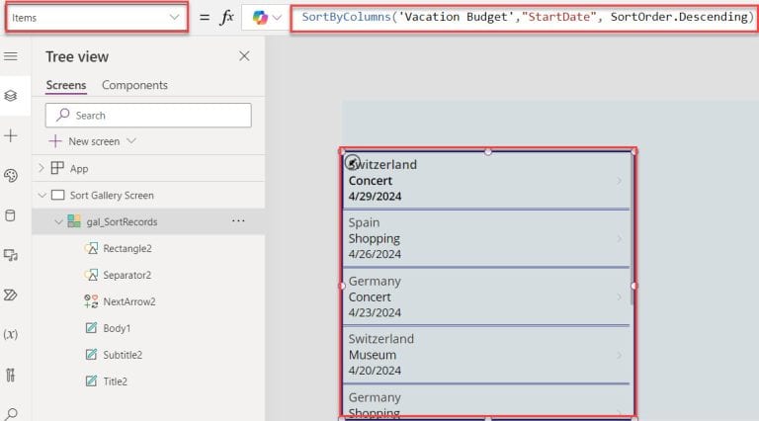This screenshot has height=421, width=759.
Task: Click the arrow on the Switzerland Museum row
Action: [619, 355]
